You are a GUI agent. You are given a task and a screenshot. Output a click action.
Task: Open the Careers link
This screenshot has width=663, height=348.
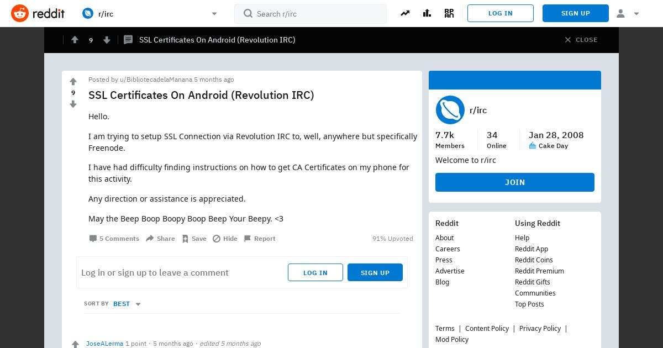tap(448, 249)
